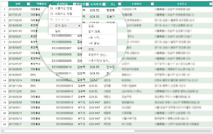213x134 pixels.
Task: Click the 택배회사 column header
Action: pyautogui.click(x=41, y=4)
